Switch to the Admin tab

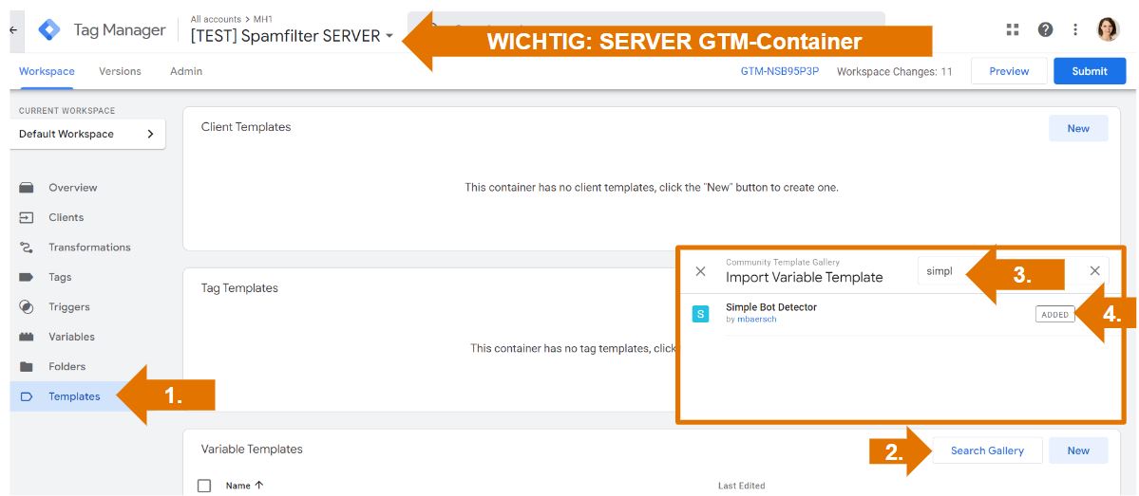pos(186,71)
